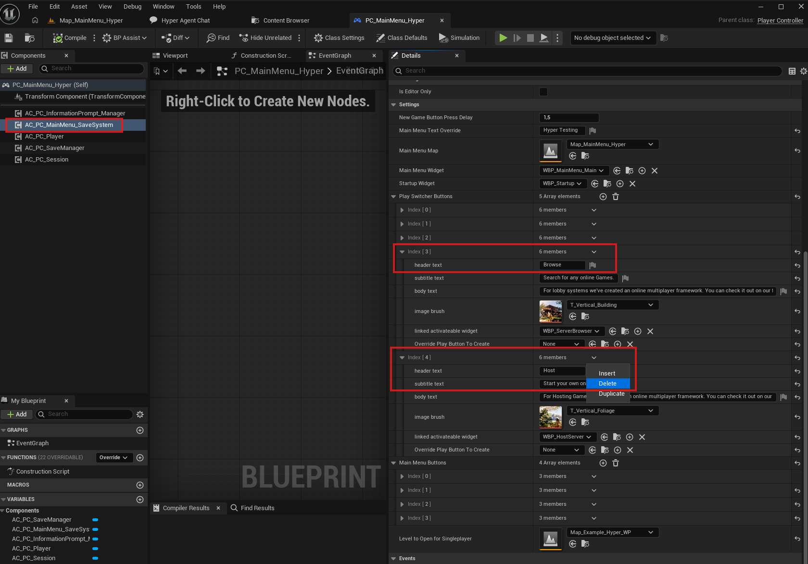Save the blueprint with floppy icon
Screen dimensions: 808x564
click(9, 38)
